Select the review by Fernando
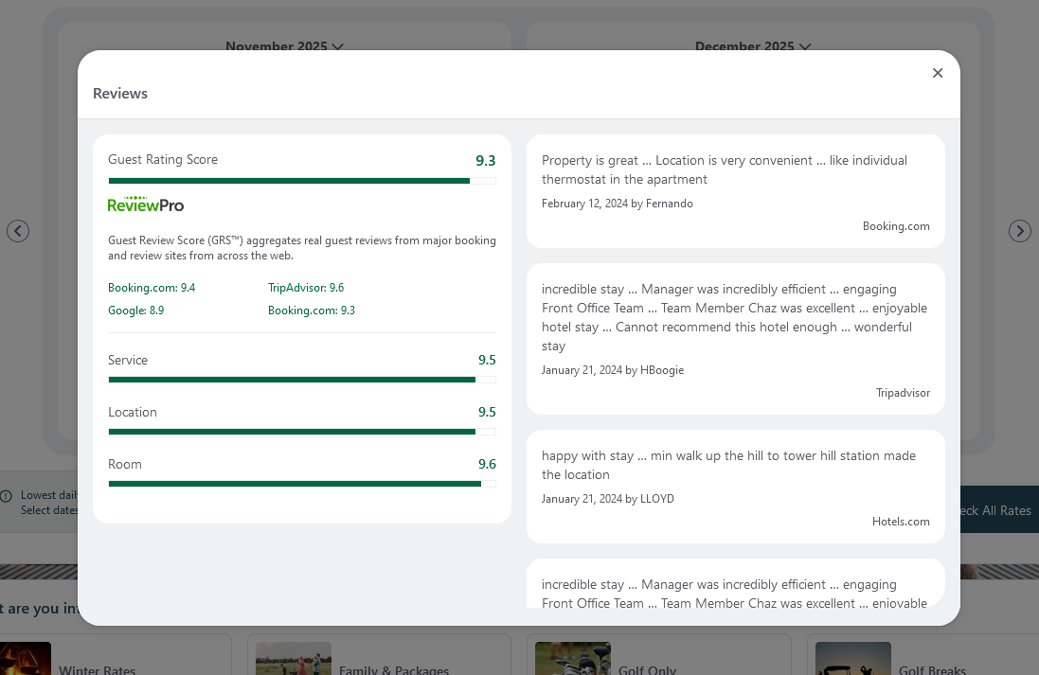Image resolution: width=1039 pixels, height=675 pixels. [736, 191]
